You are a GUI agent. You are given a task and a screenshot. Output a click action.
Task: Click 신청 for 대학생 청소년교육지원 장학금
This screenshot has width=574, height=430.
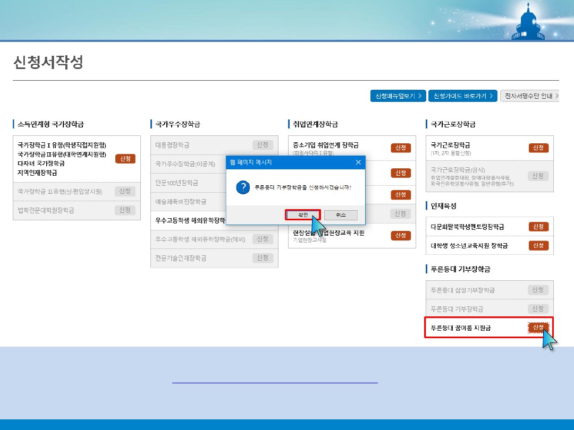[x=538, y=245]
